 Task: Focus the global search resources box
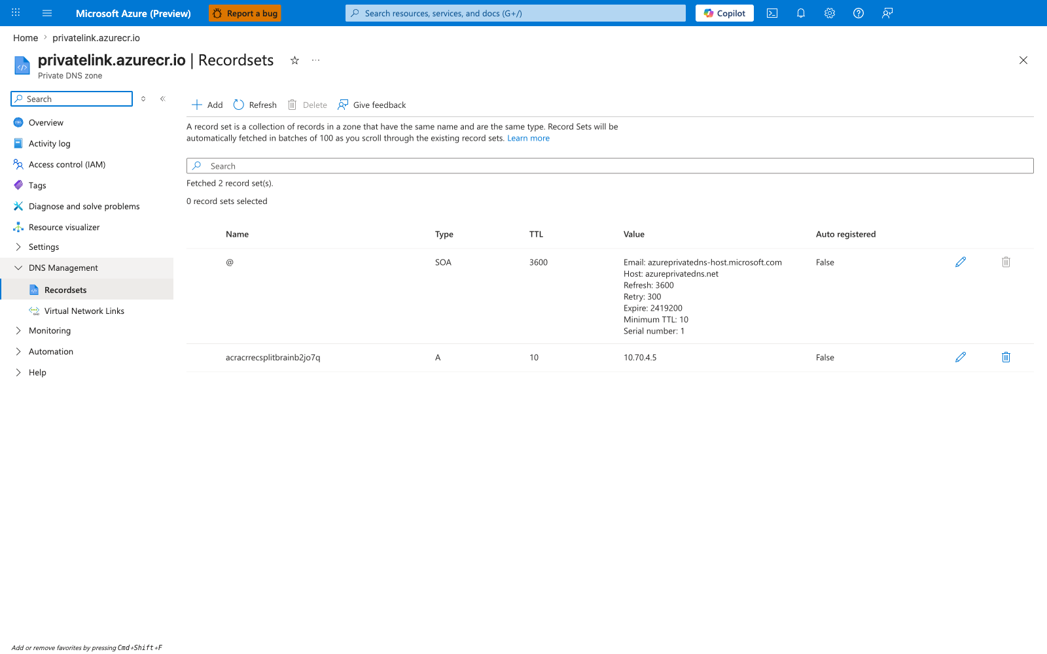516,13
